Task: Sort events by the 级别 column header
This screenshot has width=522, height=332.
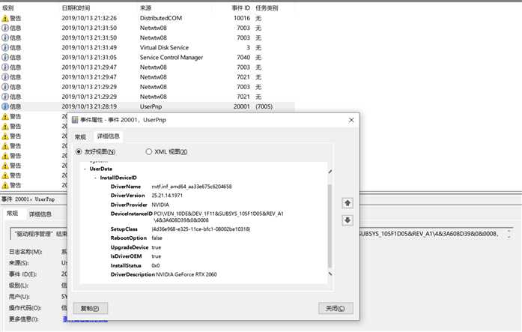Action: click(8, 8)
